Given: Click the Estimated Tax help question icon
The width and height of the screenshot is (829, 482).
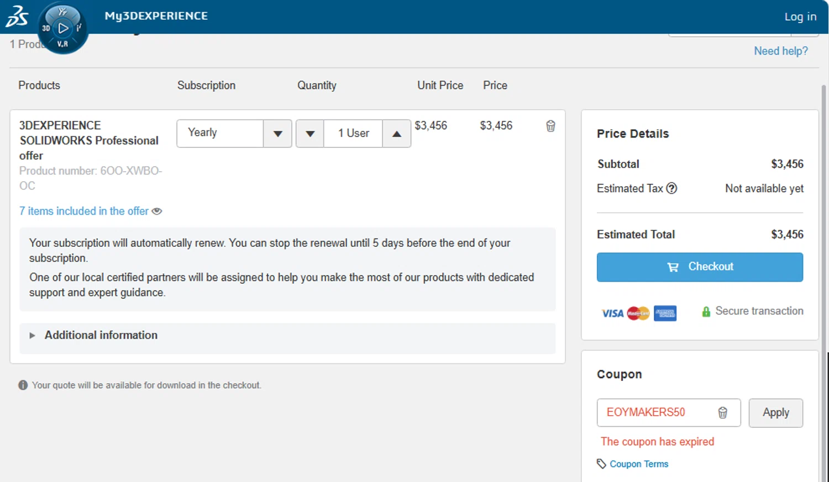Looking at the screenshot, I should [671, 188].
